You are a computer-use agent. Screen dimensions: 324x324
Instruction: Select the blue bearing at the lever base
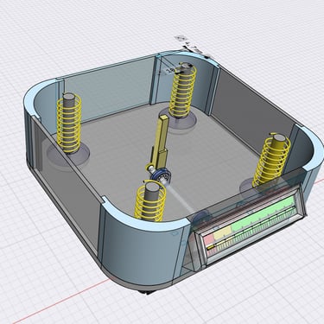point(162,177)
